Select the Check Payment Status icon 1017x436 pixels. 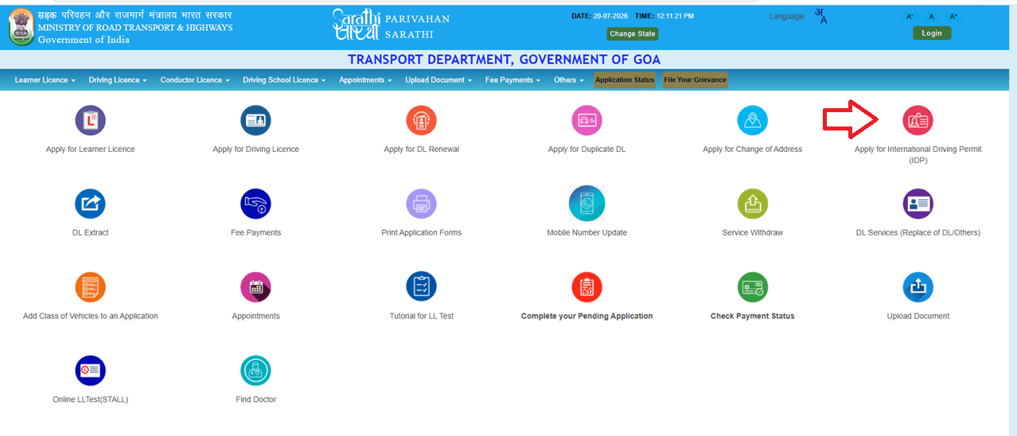click(752, 287)
